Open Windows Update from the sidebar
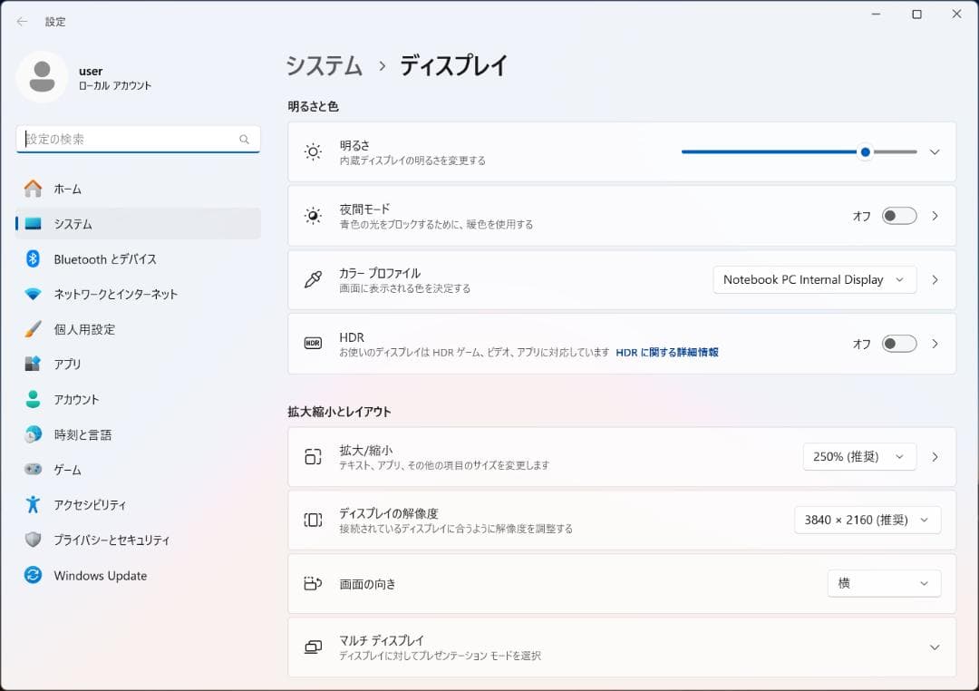979x691 pixels. coord(100,575)
